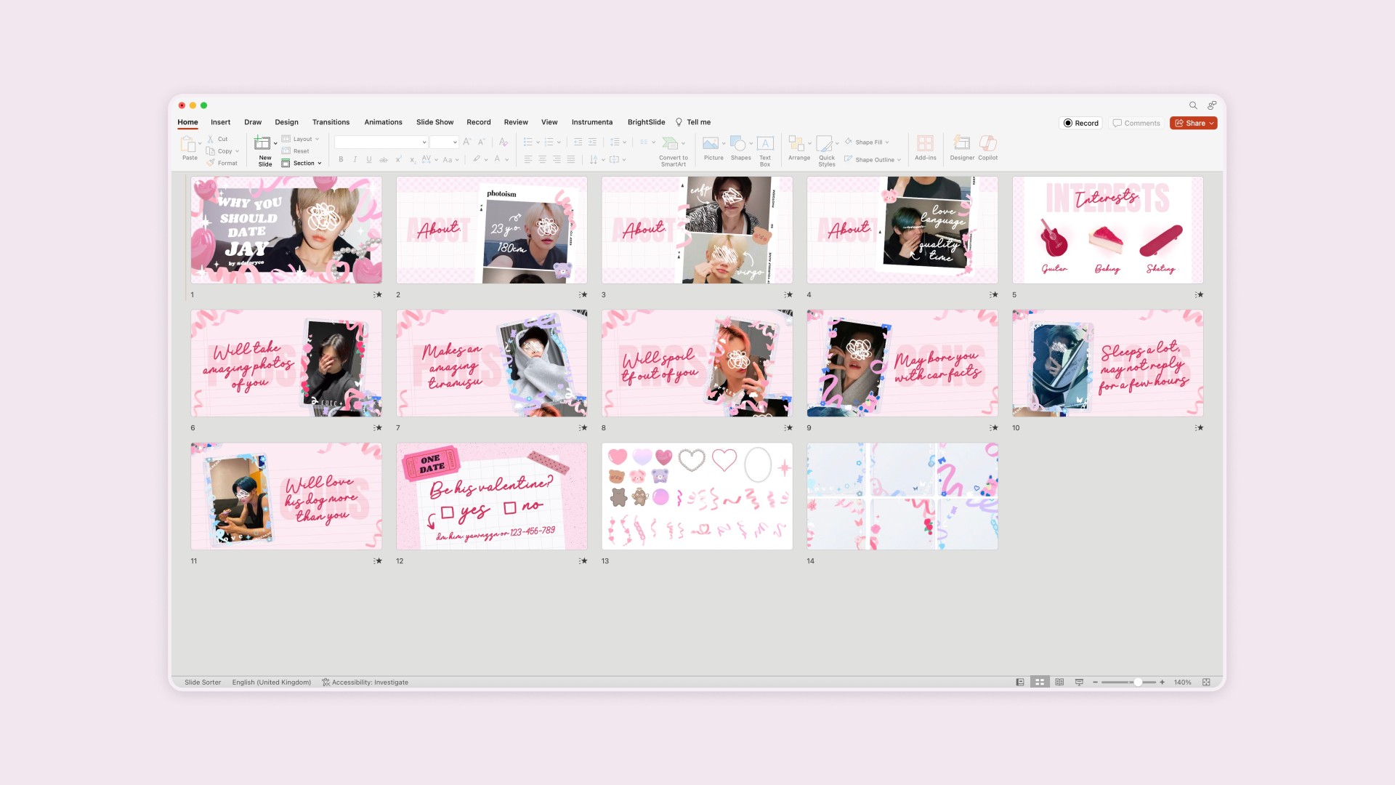Open the Transitions tab

tap(331, 122)
